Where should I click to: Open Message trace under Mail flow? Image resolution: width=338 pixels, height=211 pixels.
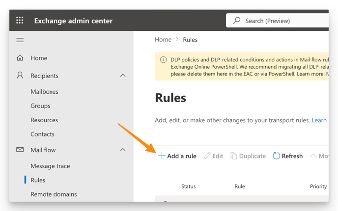[50, 166]
